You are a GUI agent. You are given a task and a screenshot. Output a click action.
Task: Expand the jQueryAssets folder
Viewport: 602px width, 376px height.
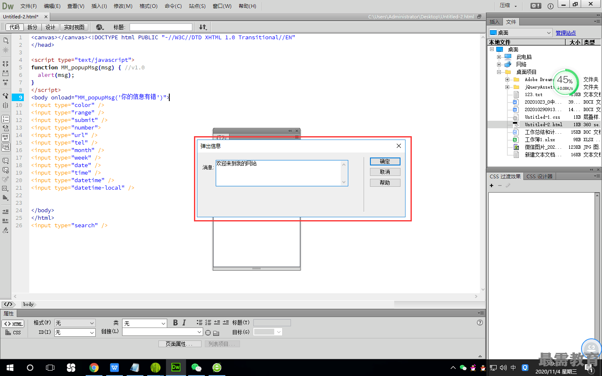point(507,87)
